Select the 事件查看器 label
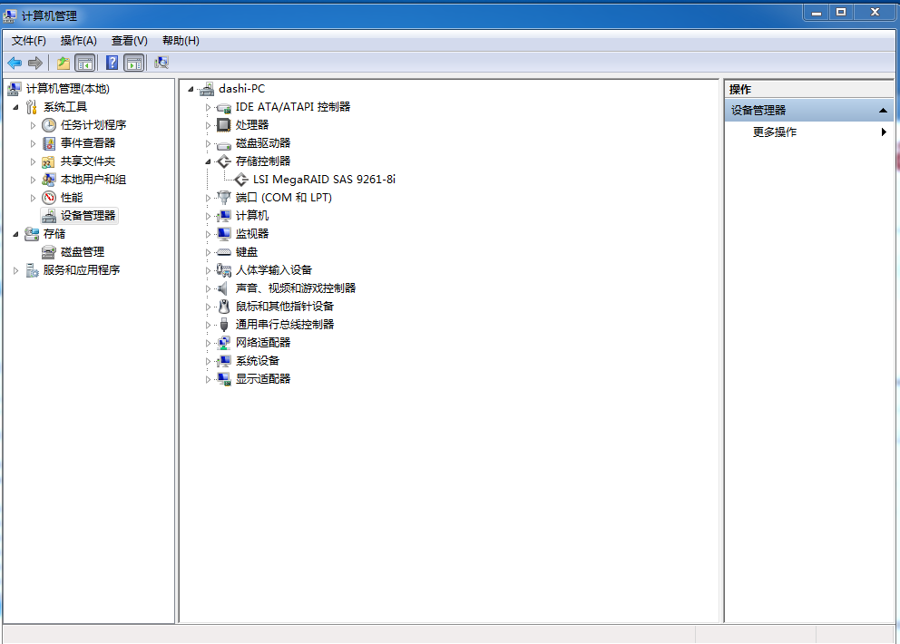The height and width of the screenshot is (644, 900). coord(88,143)
